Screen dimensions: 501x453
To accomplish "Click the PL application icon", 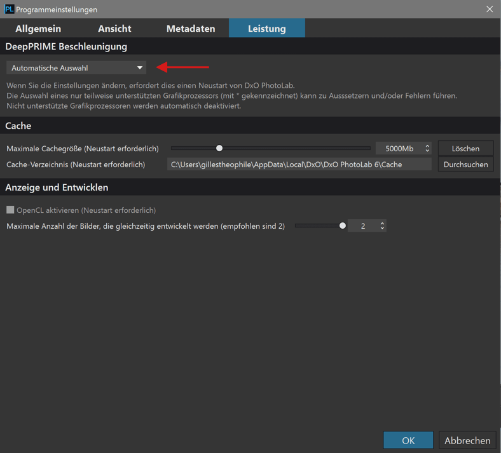I will (10, 10).
